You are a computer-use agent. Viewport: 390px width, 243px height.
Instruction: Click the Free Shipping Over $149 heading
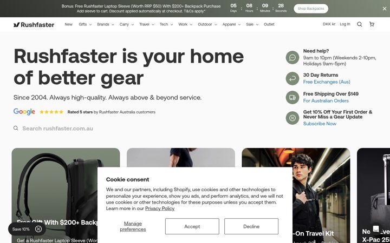[x=331, y=94]
